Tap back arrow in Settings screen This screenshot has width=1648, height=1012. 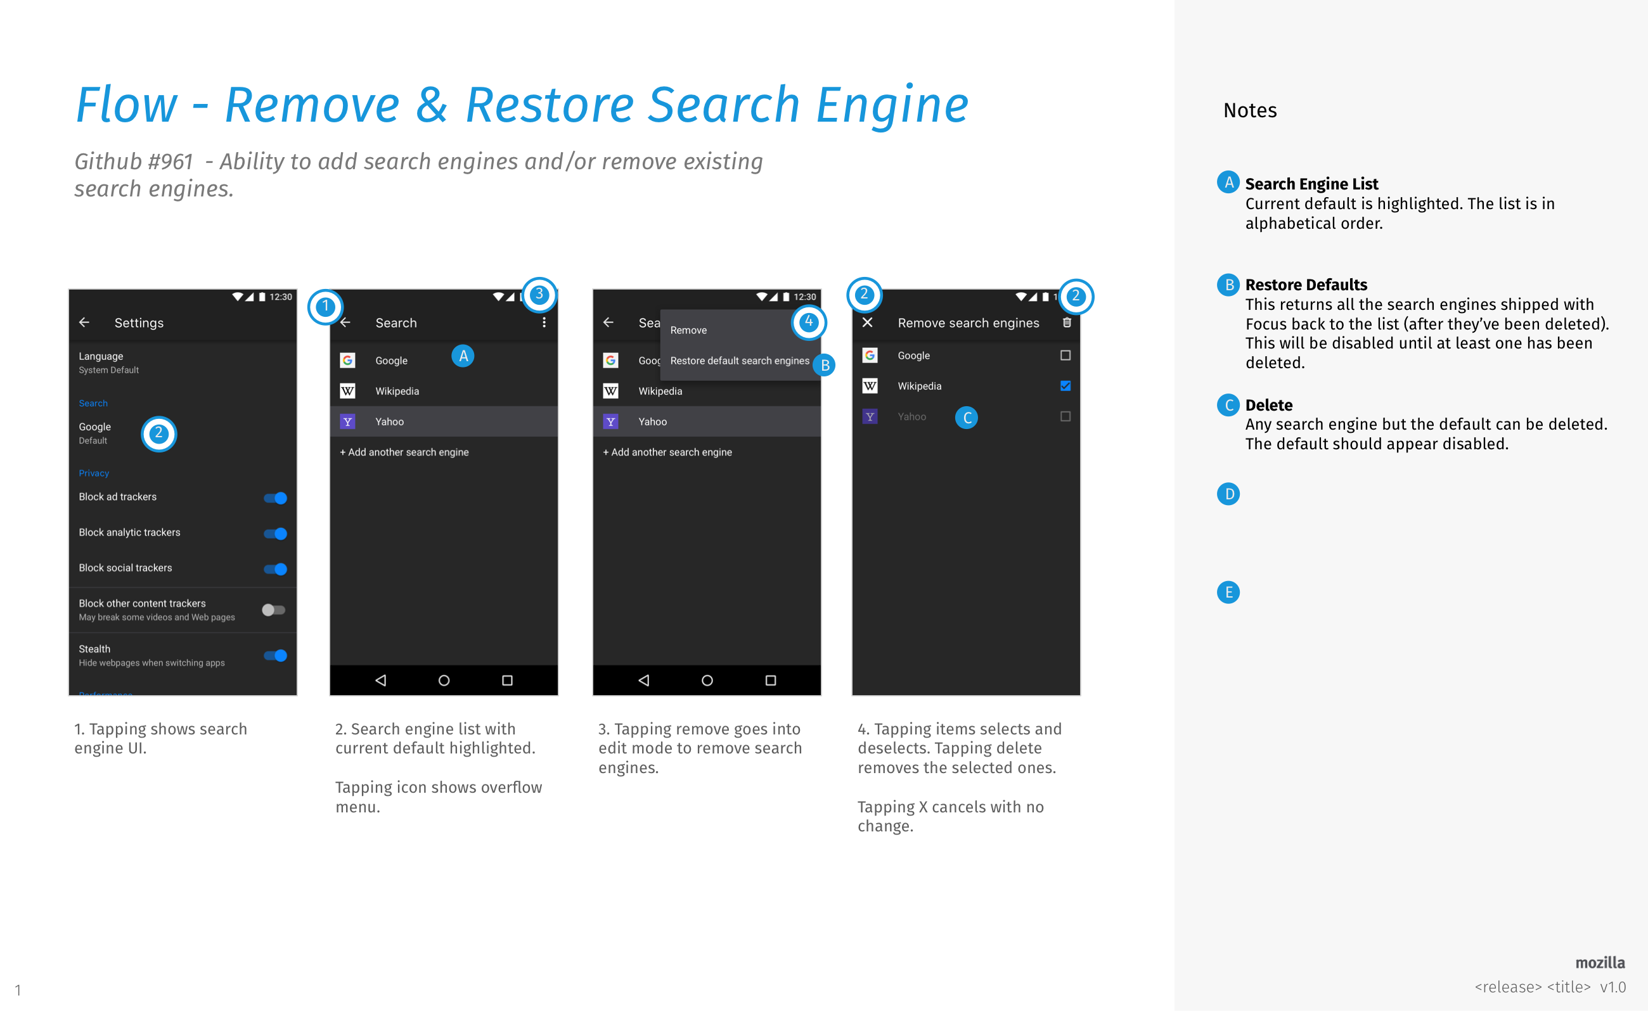pos(84,323)
